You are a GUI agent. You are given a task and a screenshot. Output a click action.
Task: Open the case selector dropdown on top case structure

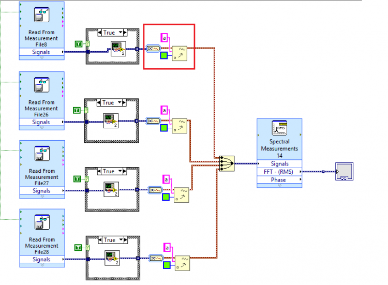tap(121, 33)
